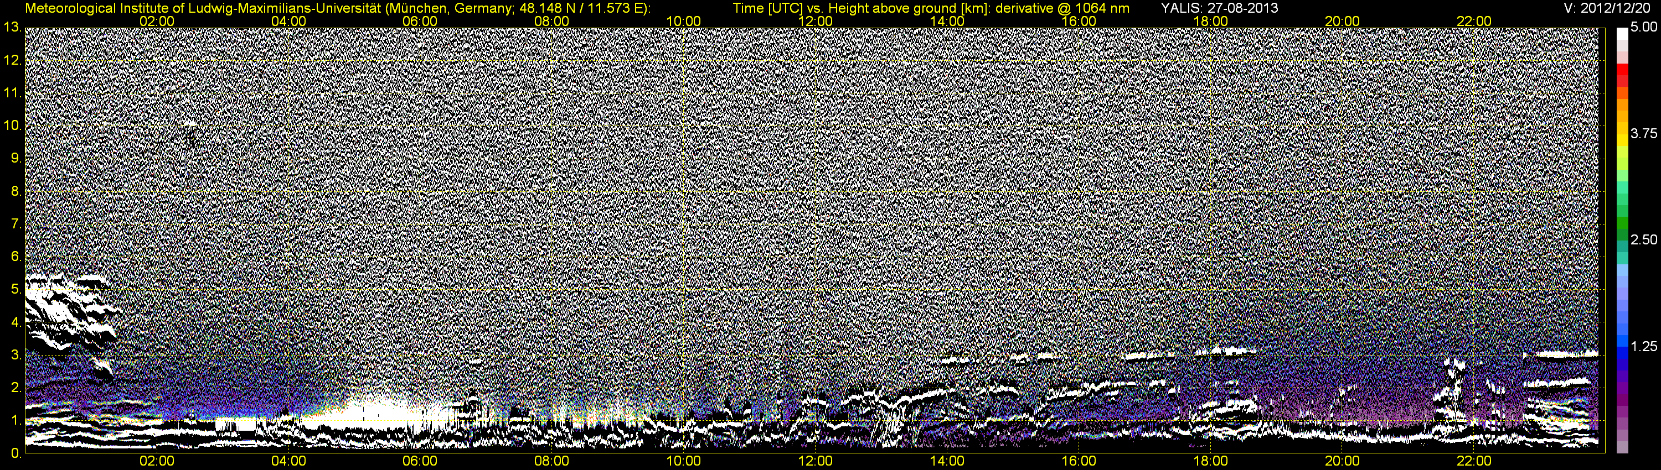The width and height of the screenshot is (1661, 470).
Task: Click the 20:00 label on the lower time axis
Action: (x=1343, y=461)
